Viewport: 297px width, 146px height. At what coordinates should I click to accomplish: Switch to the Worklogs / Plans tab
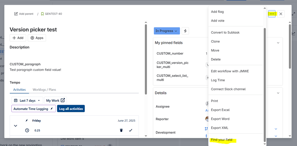[44, 90]
